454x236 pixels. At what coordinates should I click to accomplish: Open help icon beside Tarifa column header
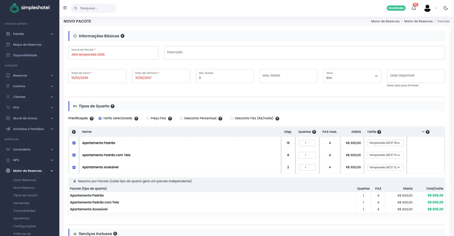pyautogui.click(x=379, y=132)
